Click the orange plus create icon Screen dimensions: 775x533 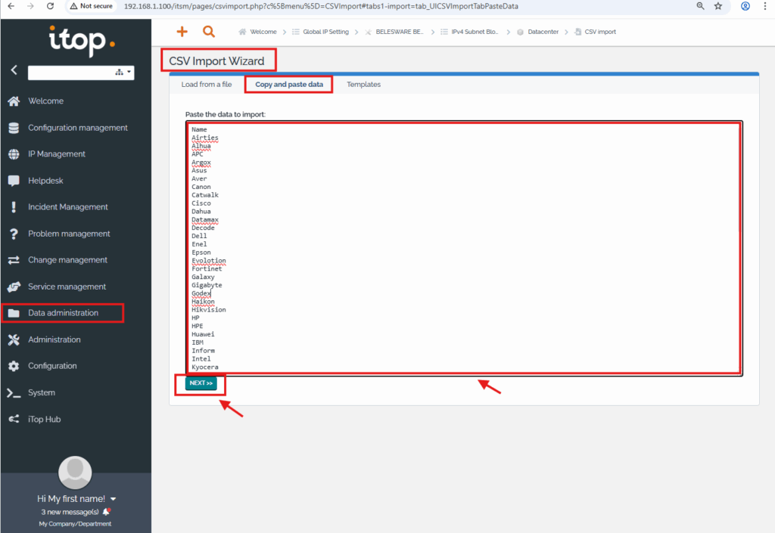182,32
